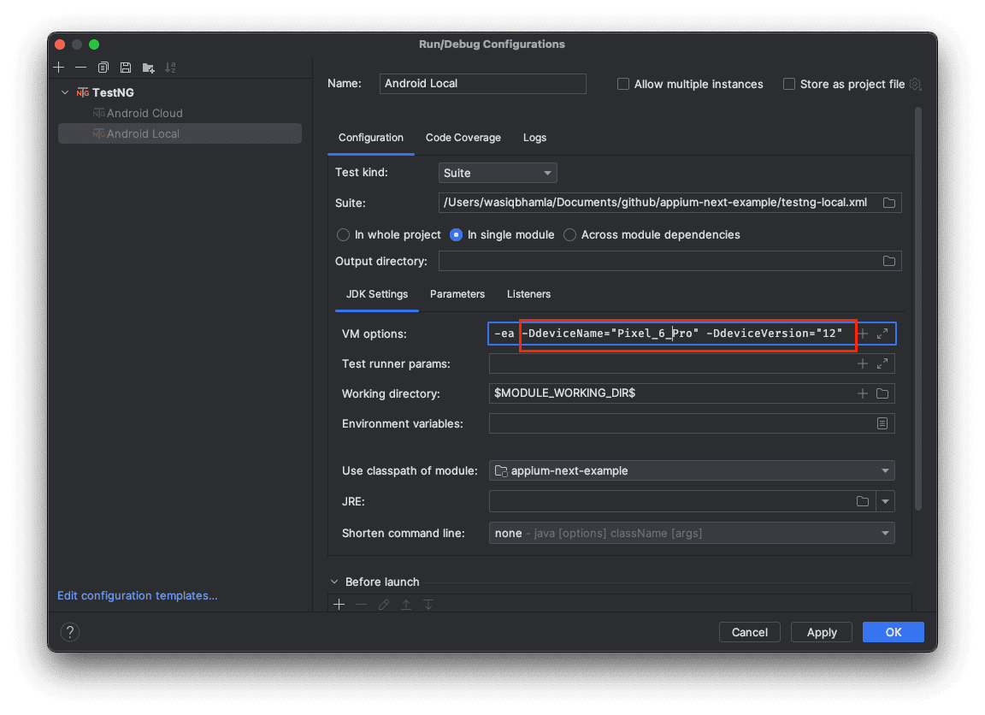Save configuration icon in toolbar
Image resolution: width=985 pixels, height=715 pixels.
click(126, 68)
